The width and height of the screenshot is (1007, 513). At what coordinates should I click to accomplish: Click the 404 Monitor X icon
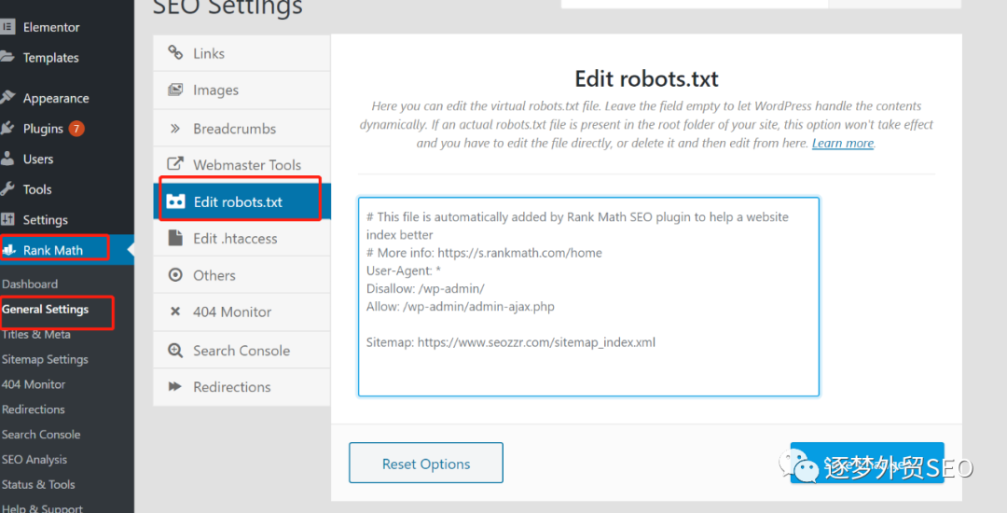174,312
